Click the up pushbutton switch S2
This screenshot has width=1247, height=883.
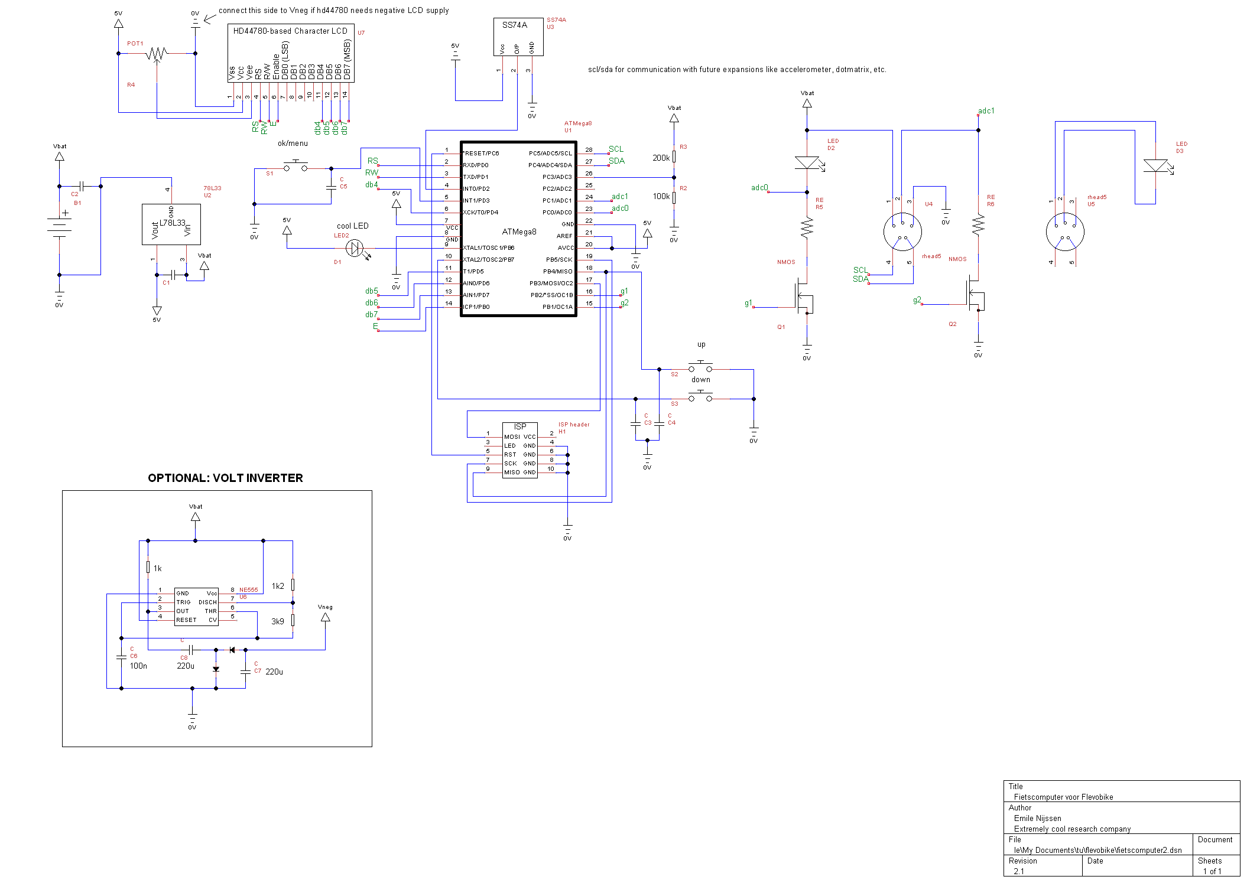point(700,367)
